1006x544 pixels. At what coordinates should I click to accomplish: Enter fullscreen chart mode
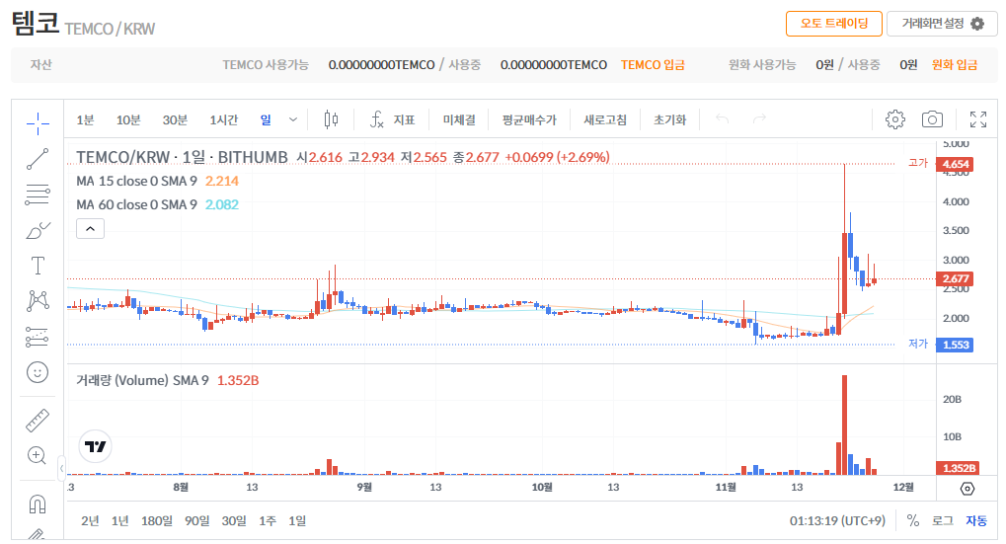coord(978,119)
